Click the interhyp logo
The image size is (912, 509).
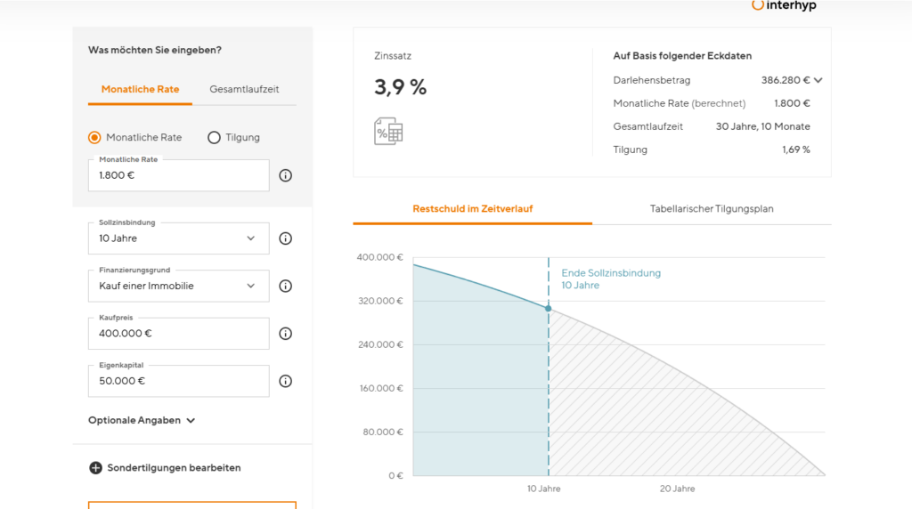784,5
